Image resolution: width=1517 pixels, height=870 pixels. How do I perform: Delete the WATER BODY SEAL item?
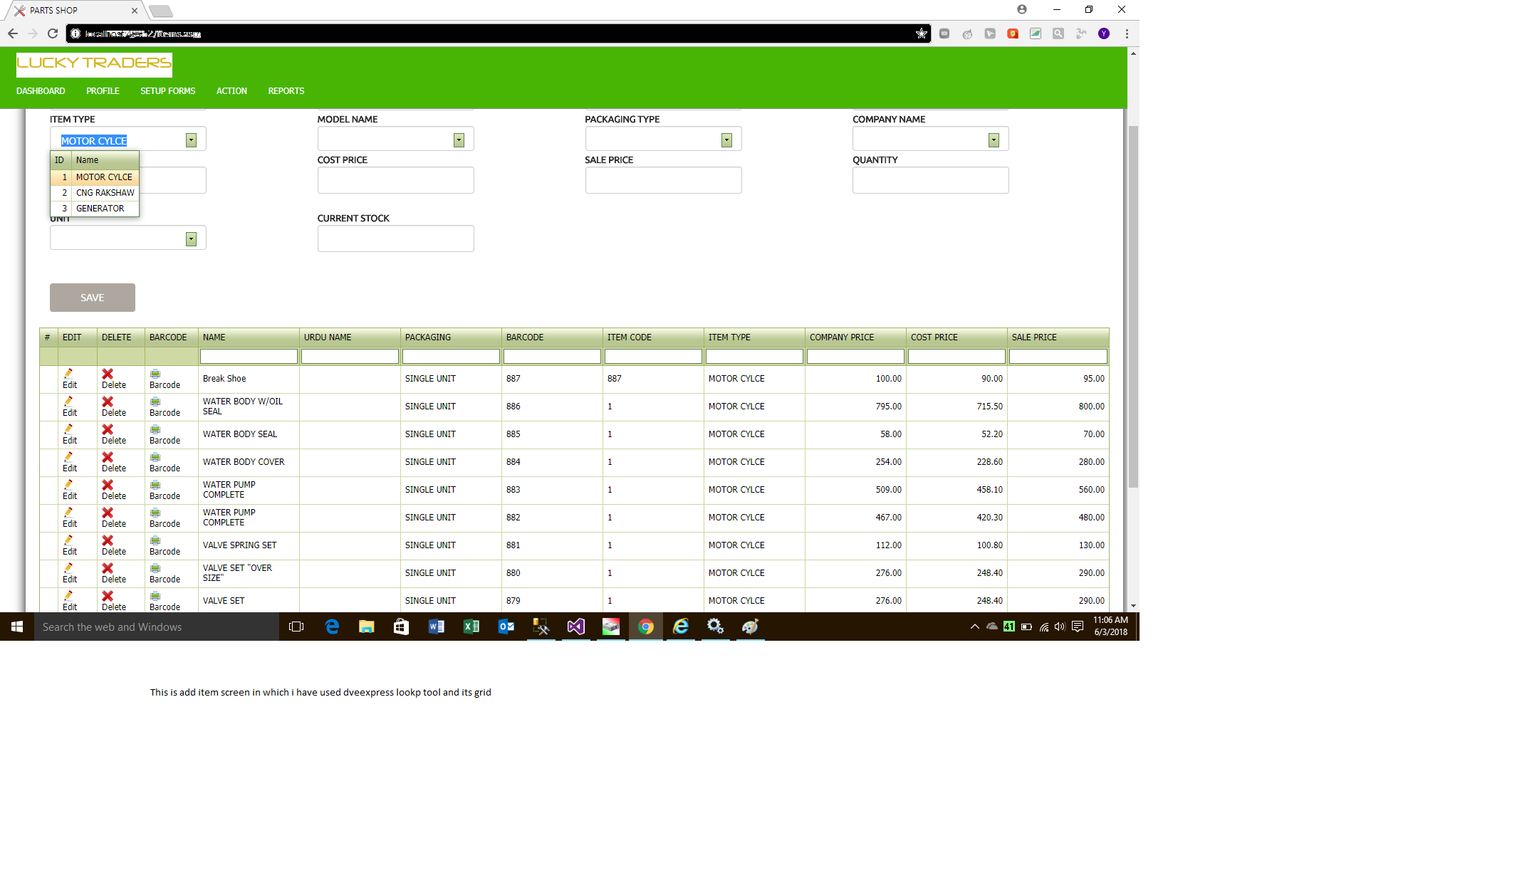pyautogui.click(x=113, y=434)
